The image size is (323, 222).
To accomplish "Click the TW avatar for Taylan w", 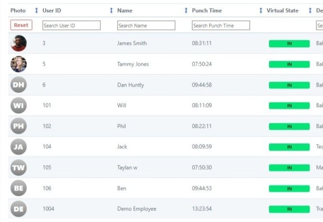I will pos(18,167).
